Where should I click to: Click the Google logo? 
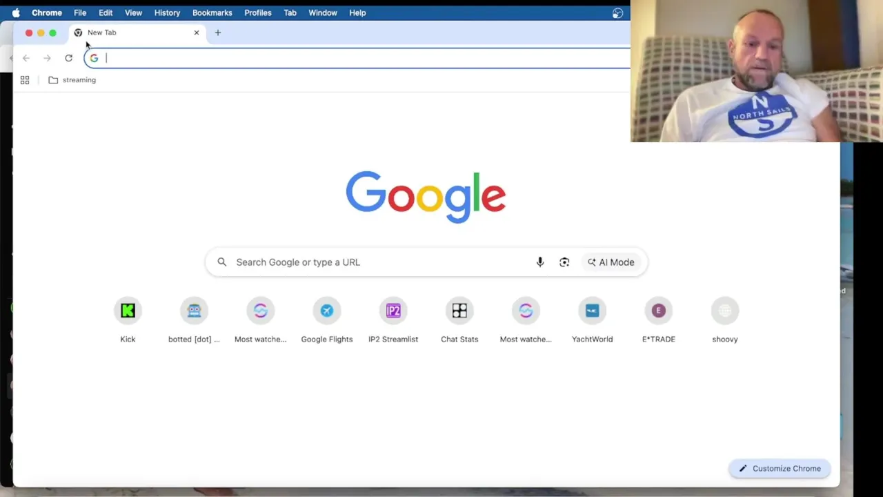(x=426, y=197)
